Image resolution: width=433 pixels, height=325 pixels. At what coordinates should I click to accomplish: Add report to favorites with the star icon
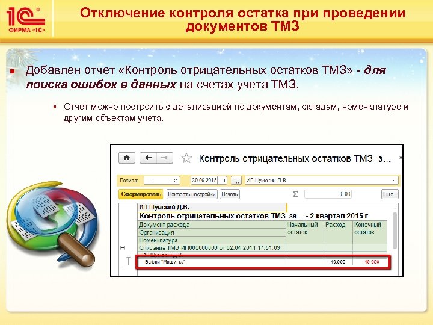pos(186,158)
